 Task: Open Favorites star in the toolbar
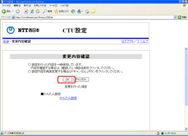click(56, 11)
